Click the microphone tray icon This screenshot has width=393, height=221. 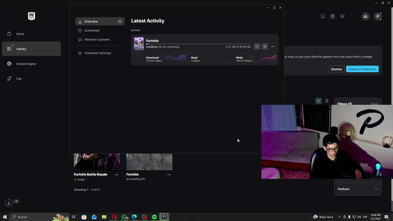pos(349,217)
